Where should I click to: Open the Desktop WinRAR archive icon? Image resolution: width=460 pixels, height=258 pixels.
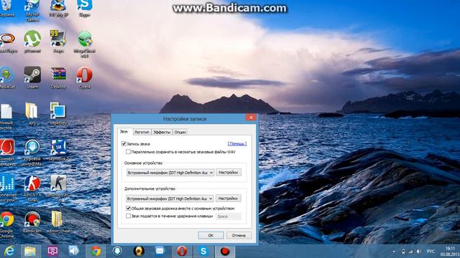coord(58,77)
